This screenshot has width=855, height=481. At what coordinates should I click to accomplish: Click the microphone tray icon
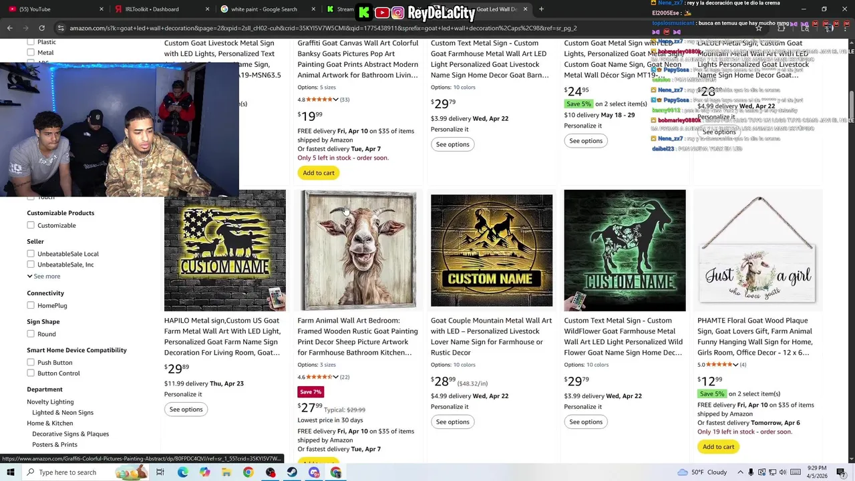(x=751, y=472)
